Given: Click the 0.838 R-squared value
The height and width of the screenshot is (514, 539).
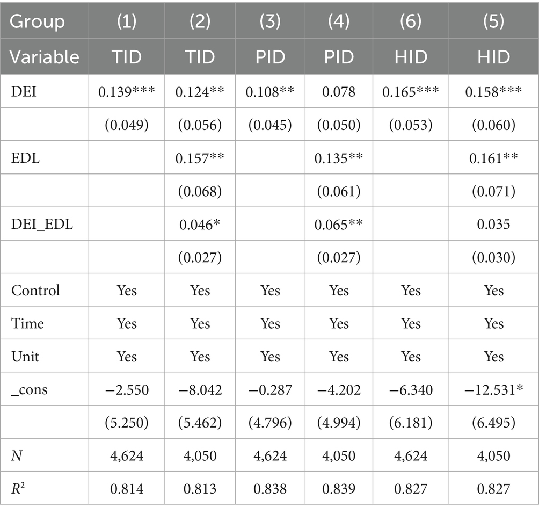Looking at the screenshot, I should (x=270, y=489).
